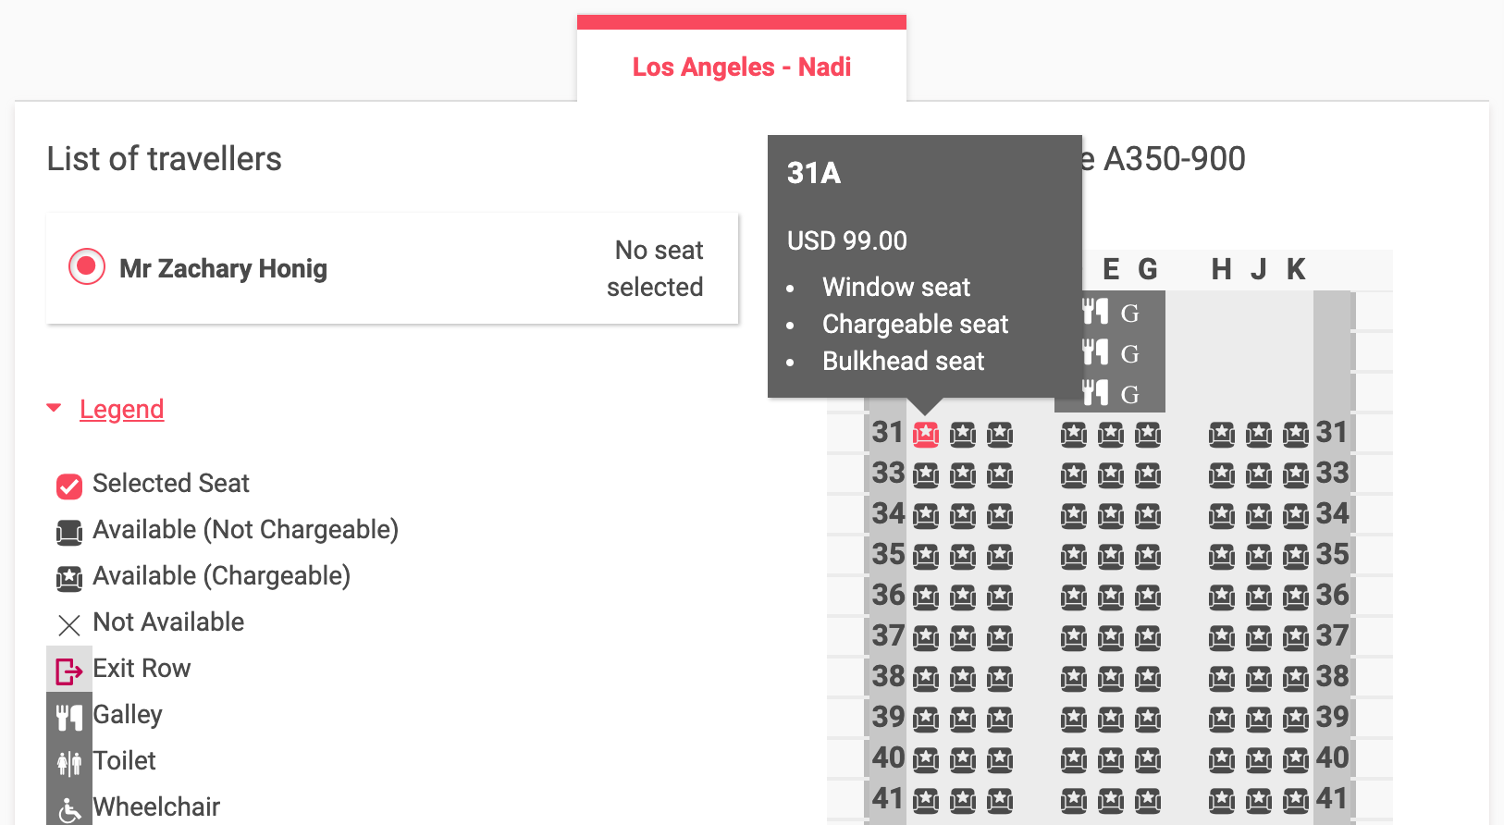The height and width of the screenshot is (825, 1504).
Task: Click the Galley fork-knife icon in legend
Action: pyautogui.click(x=69, y=716)
